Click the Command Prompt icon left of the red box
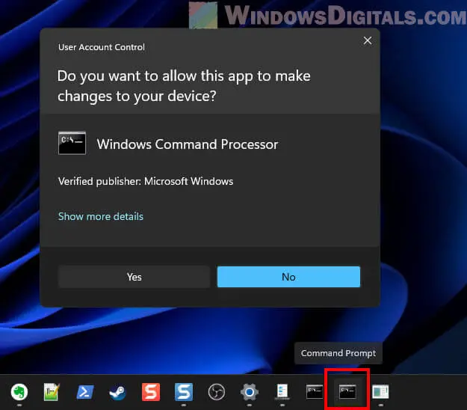The width and height of the screenshot is (467, 410). point(315,391)
